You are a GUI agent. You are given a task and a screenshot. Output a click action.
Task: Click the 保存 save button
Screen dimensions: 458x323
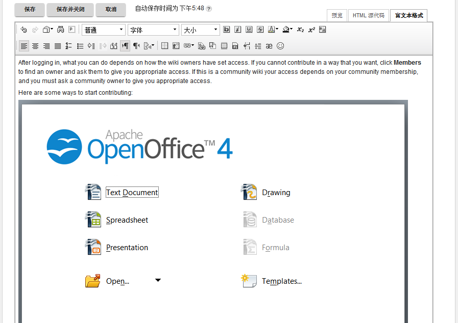(30, 9)
